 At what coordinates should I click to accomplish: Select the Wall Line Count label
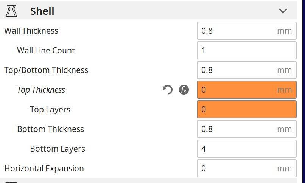tap(46, 50)
